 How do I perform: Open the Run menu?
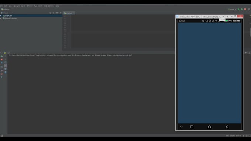pyautogui.click(x=35, y=6)
